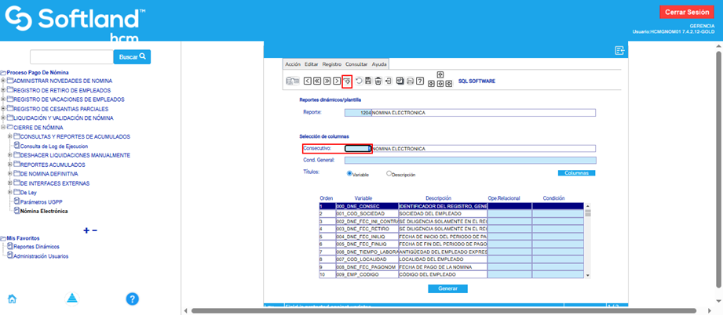Image resolution: width=723 pixels, height=315 pixels.
Task: Click the undo arrow toolbar icon
Action: (359, 81)
